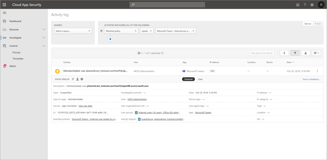Image resolution: width=327 pixels, height=160 pixels.
Task: Add a new filter with the plus button
Action: pyautogui.click(x=110, y=39)
